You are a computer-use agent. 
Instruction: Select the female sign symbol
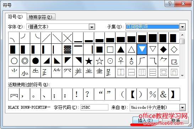[121, 61]
